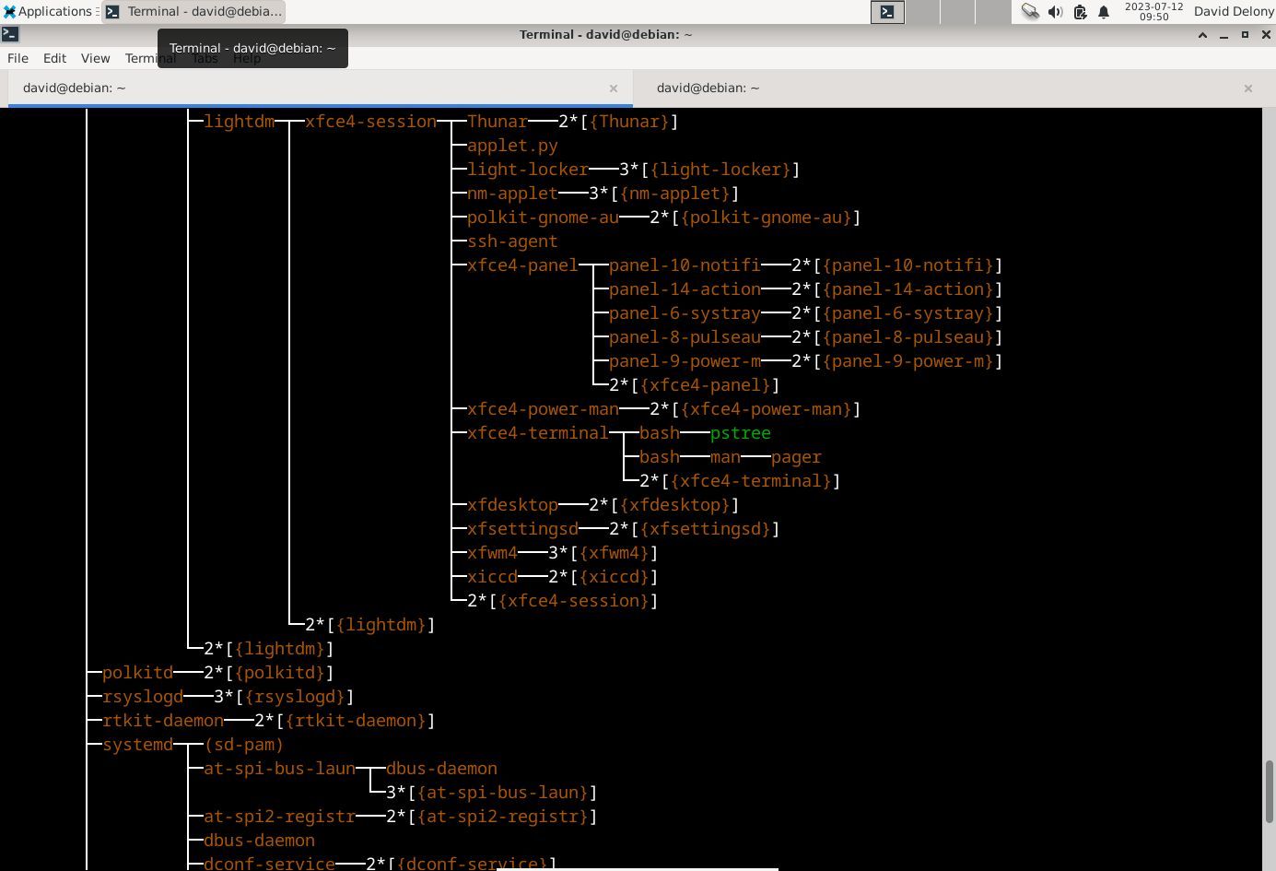Click the terminal window menu icon in titlebar
1276x871 pixels.
tap(10, 34)
